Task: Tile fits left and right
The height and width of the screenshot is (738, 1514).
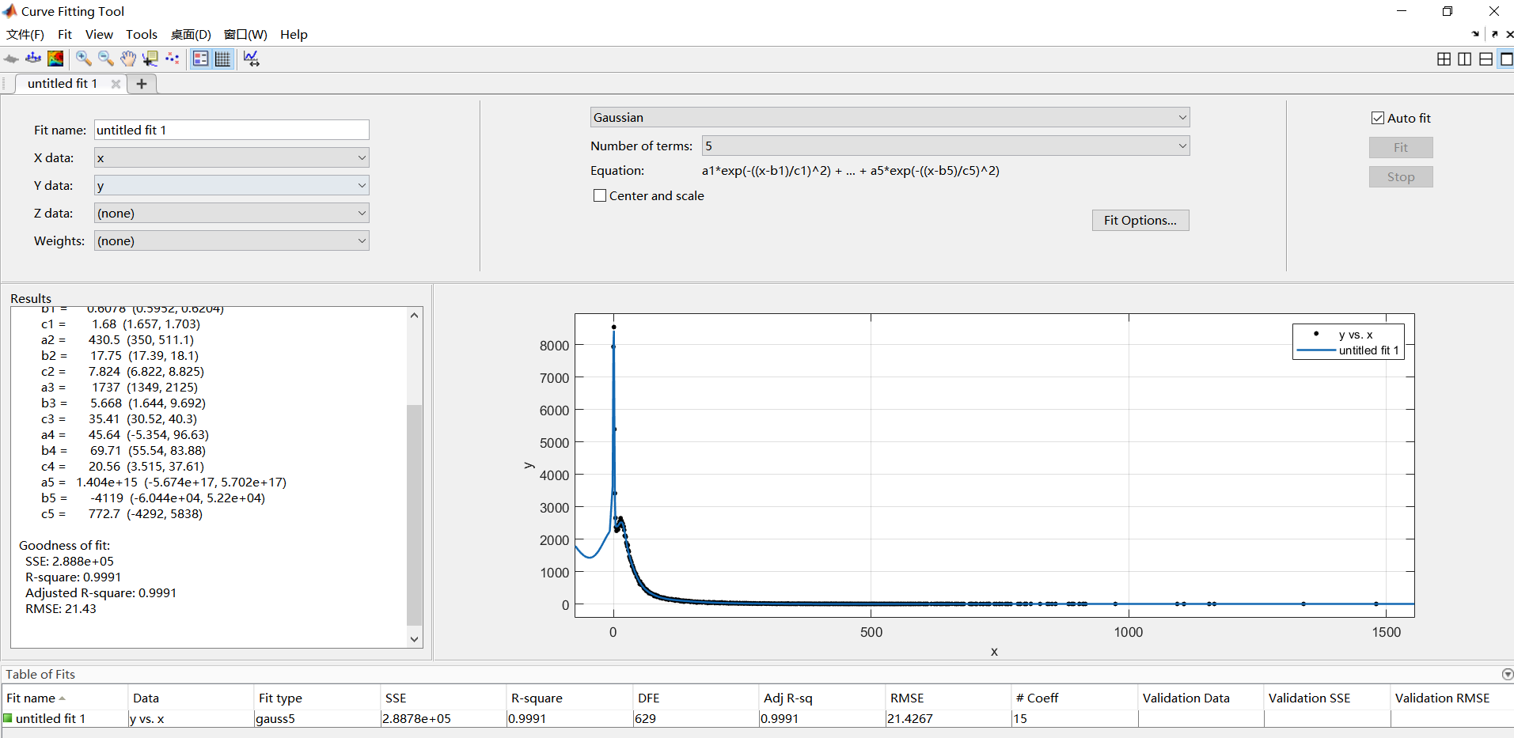Action: tap(1465, 59)
